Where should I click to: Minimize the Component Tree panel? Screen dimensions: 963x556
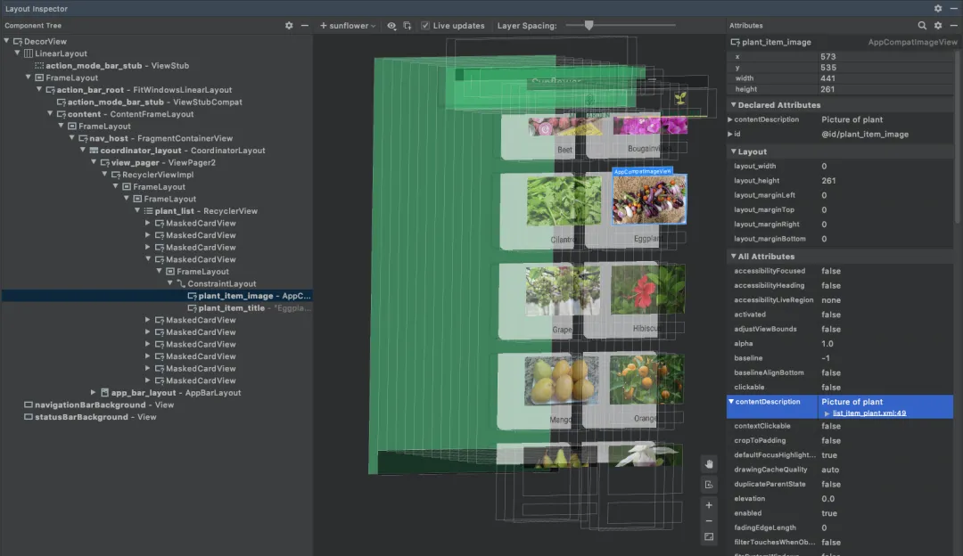305,26
